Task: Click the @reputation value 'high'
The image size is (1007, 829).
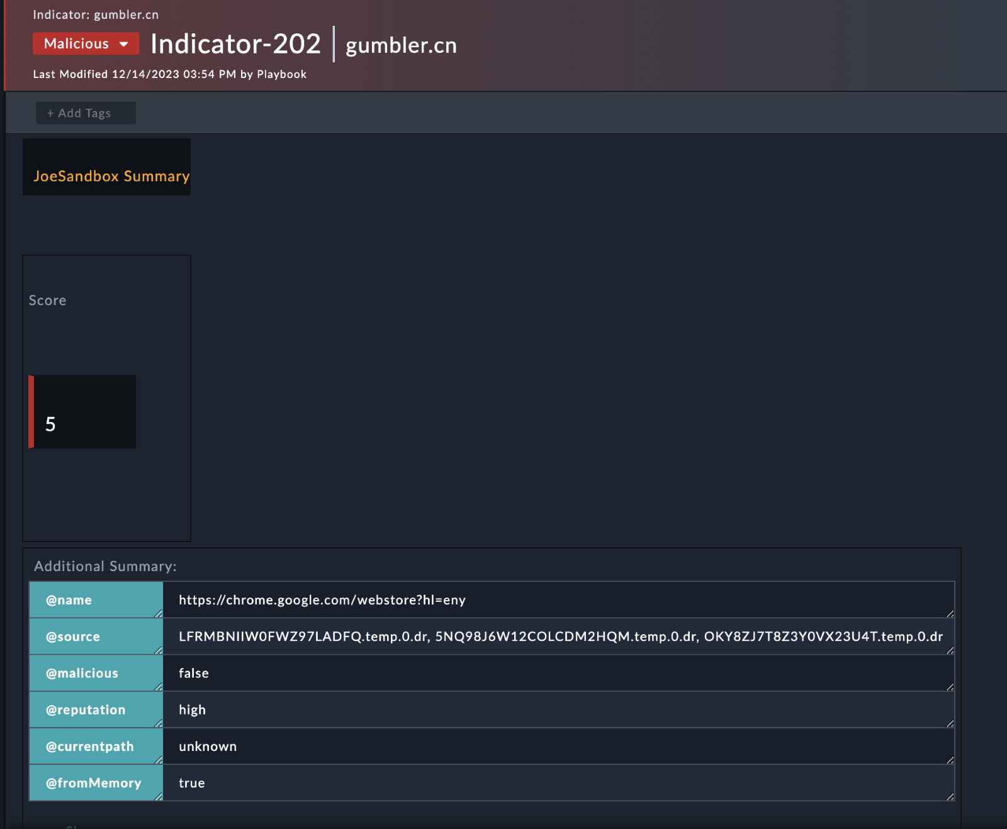Action: coord(192,709)
